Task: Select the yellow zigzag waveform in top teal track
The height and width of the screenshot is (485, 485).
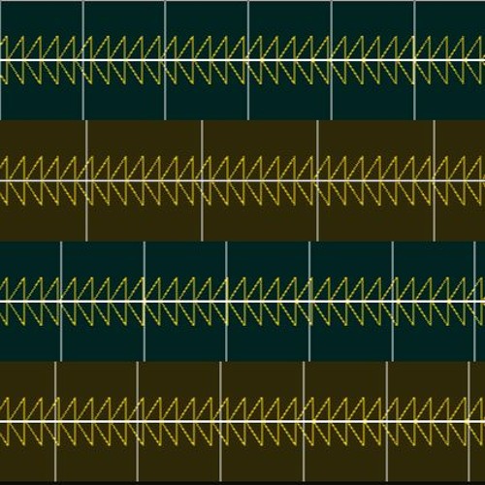Action: point(242,60)
